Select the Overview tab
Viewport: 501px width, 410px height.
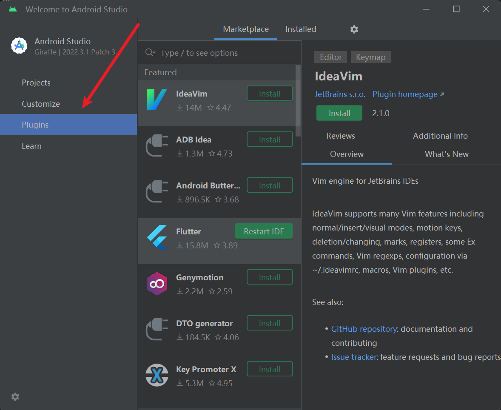pyautogui.click(x=347, y=154)
